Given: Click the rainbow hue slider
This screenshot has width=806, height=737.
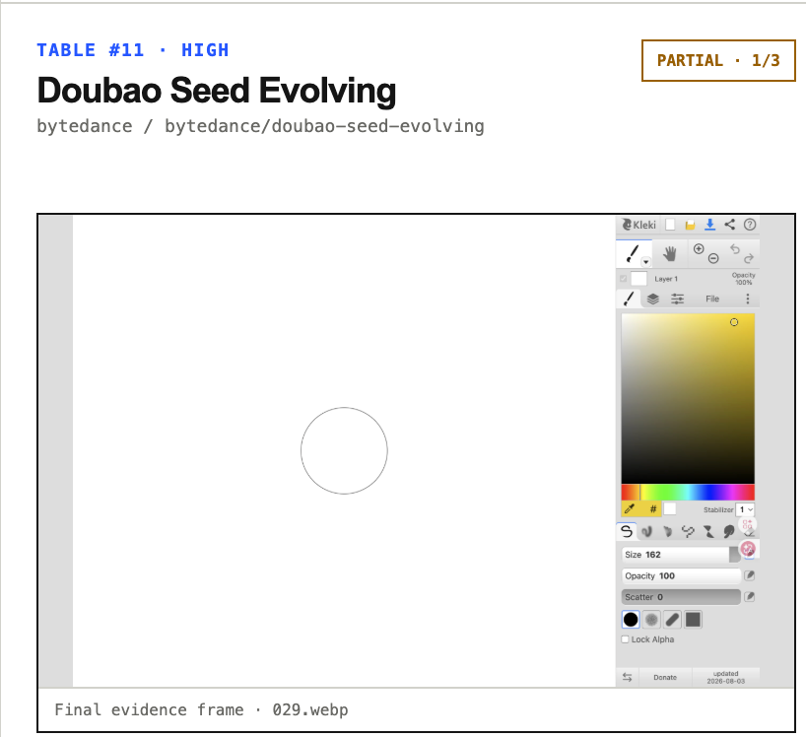Looking at the screenshot, I should [688, 492].
